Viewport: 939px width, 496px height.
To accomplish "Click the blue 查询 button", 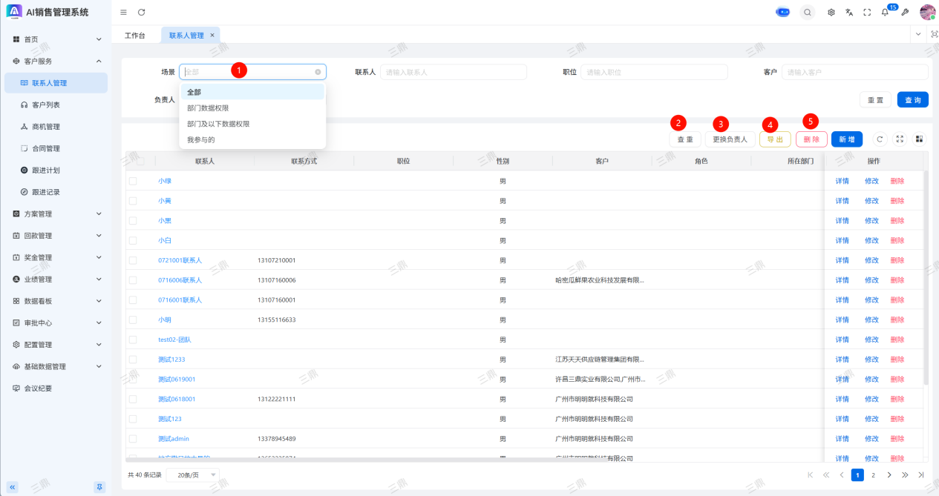I will click(x=912, y=99).
